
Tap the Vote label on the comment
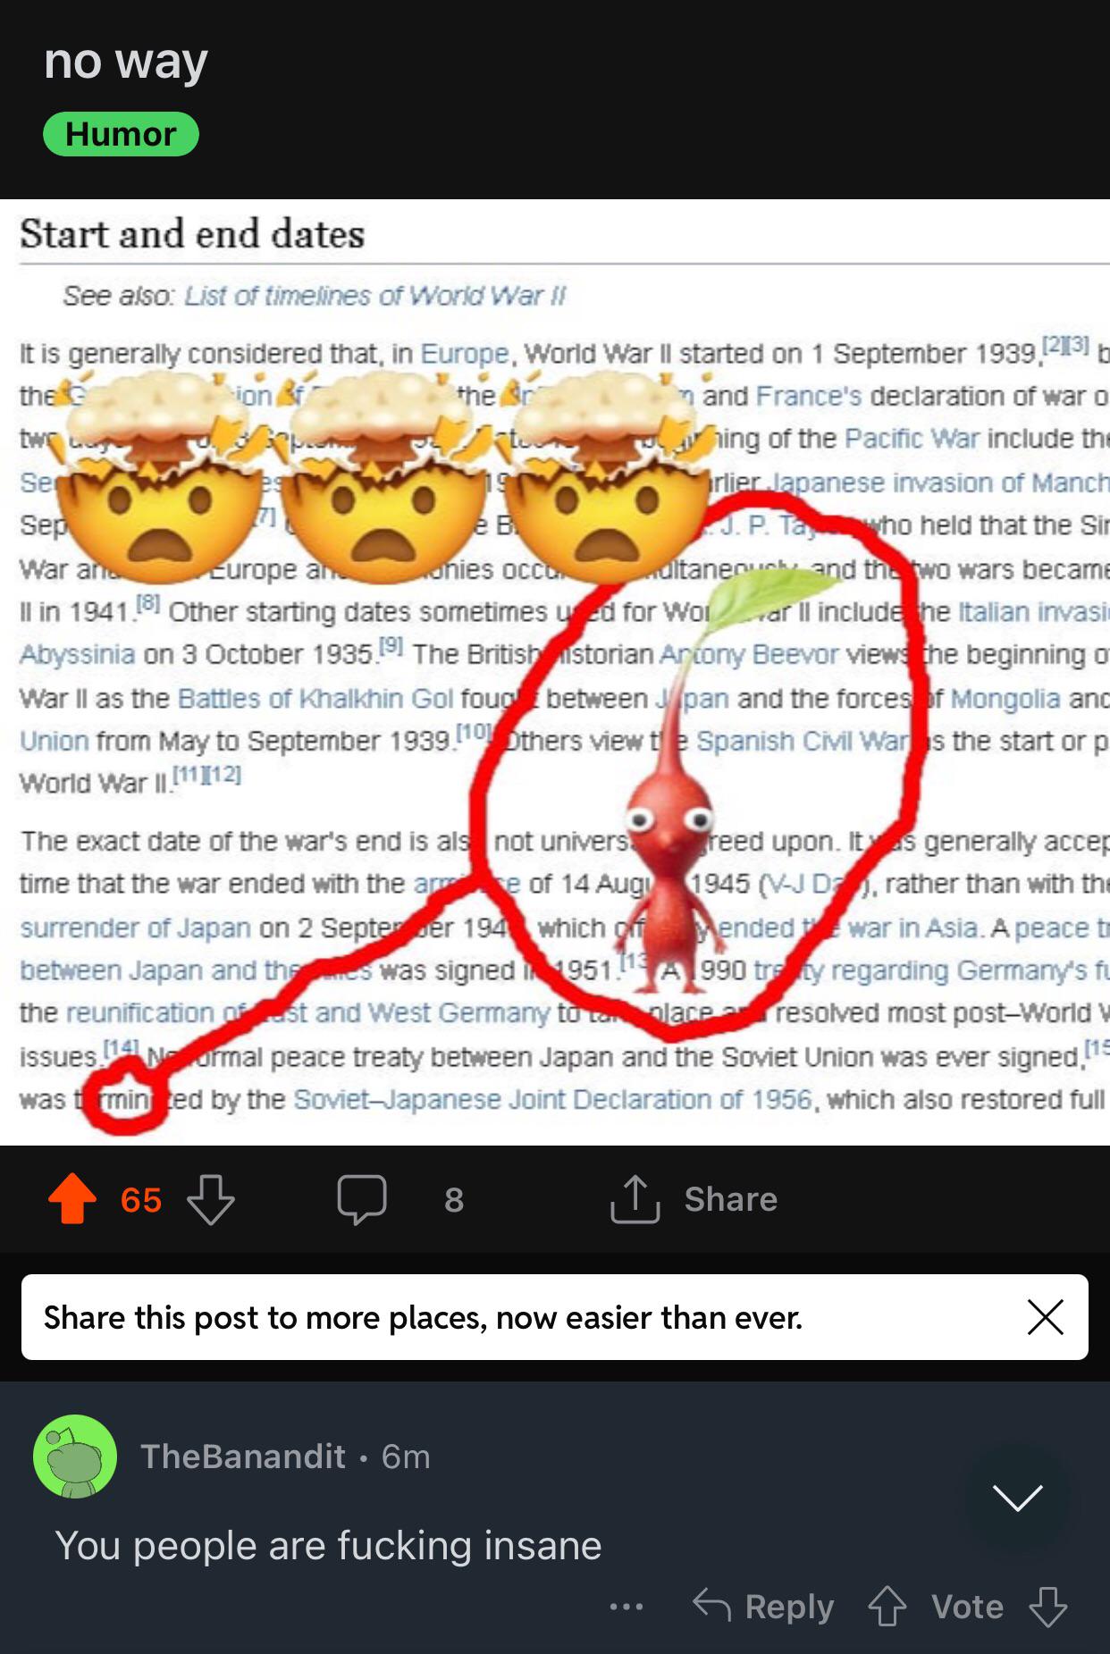[x=967, y=1606]
